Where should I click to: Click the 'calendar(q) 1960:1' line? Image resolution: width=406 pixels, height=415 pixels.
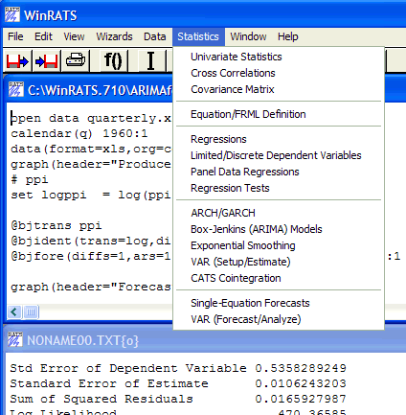(79, 133)
